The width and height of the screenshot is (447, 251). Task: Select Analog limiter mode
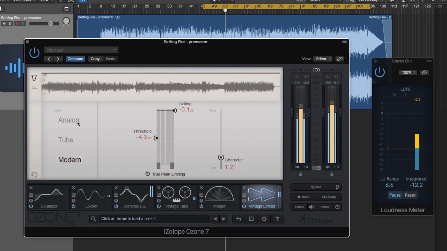[x=68, y=120]
